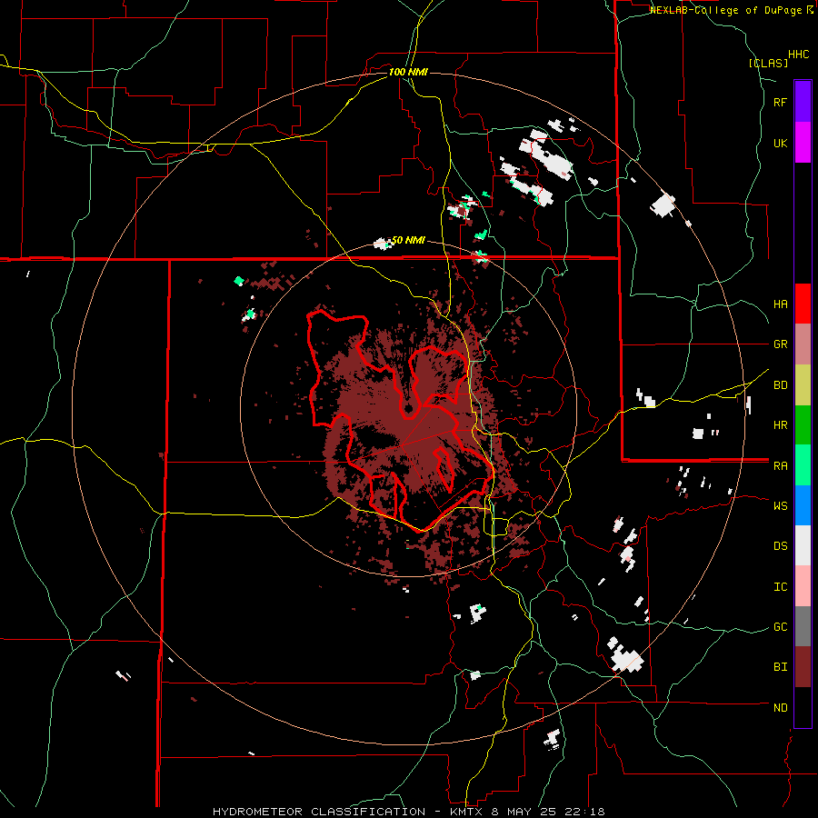The image size is (818, 818).
Task: Click the [CLAS] unit label
Action: coord(768,63)
